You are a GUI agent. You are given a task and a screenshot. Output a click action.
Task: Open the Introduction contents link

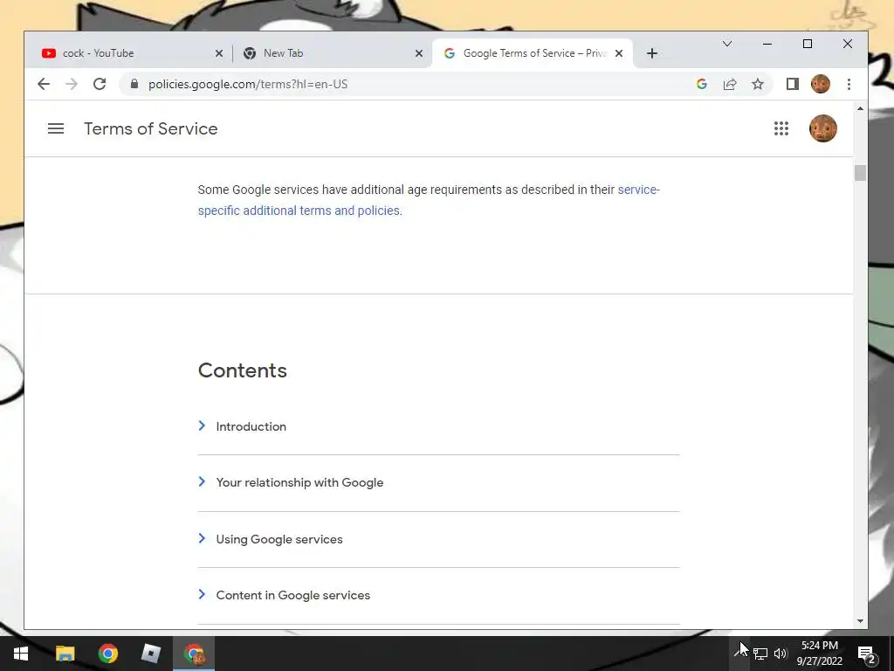(x=251, y=426)
